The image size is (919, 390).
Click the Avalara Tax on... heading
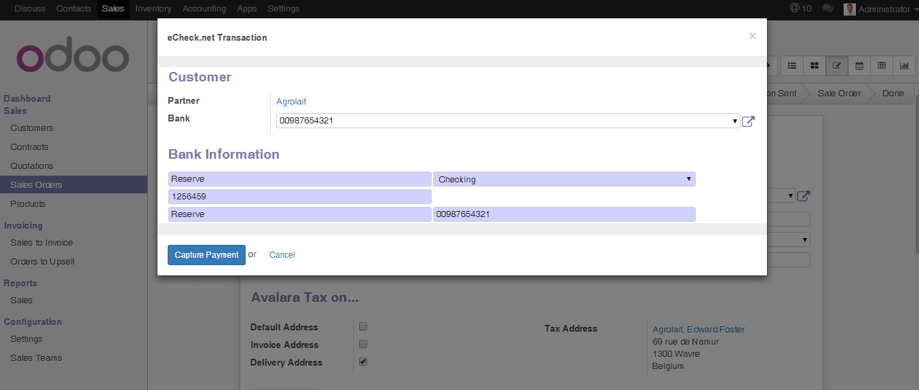[x=305, y=297]
